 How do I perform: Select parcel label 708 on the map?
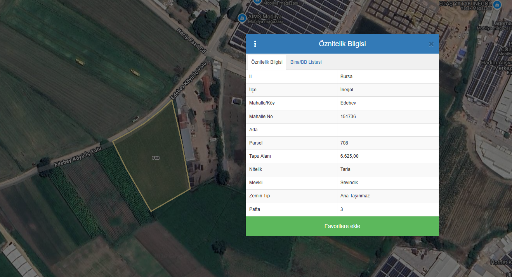(156, 158)
